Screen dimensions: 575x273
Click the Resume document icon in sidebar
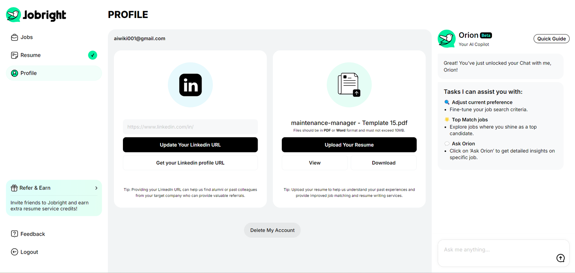pyautogui.click(x=14, y=55)
